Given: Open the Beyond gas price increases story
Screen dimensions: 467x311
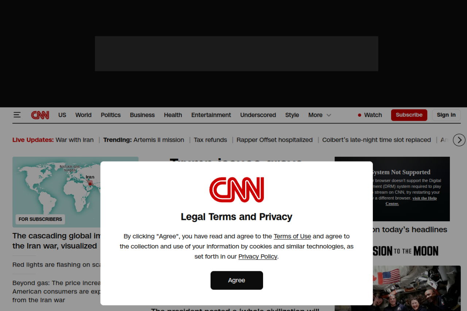Looking at the screenshot, I should pos(57,291).
